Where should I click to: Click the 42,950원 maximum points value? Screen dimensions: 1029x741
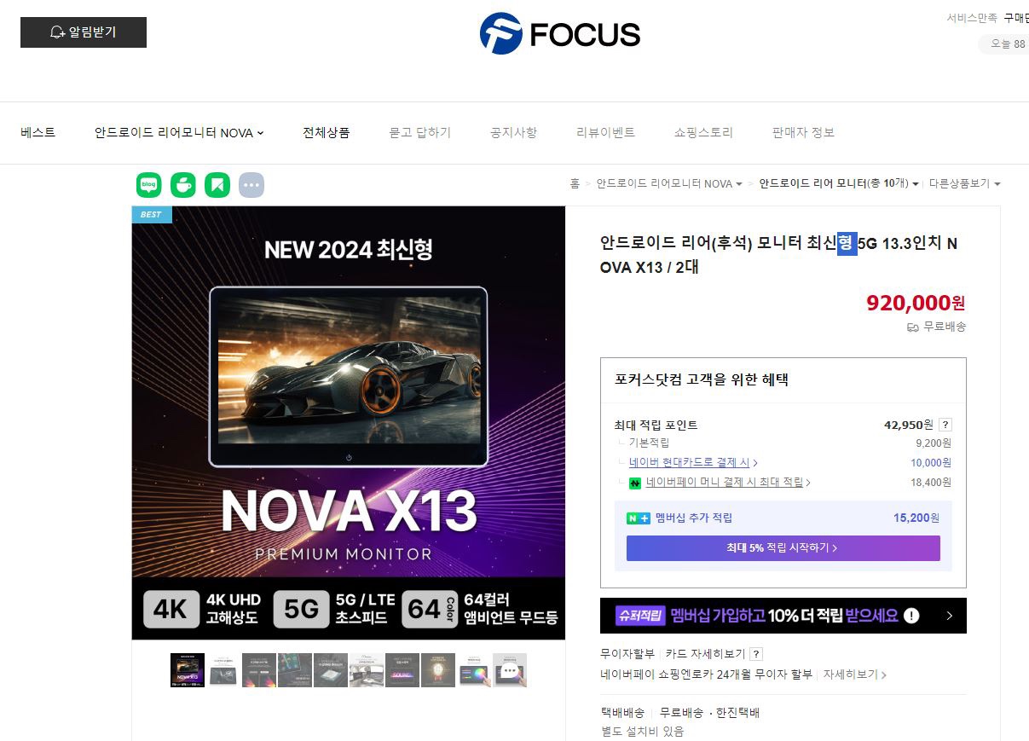pyautogui.click(x=909, y=425)
